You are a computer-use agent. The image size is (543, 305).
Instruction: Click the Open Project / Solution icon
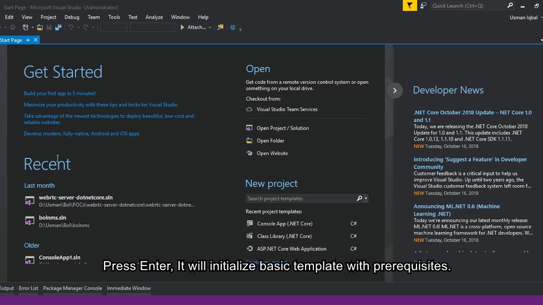249,128
